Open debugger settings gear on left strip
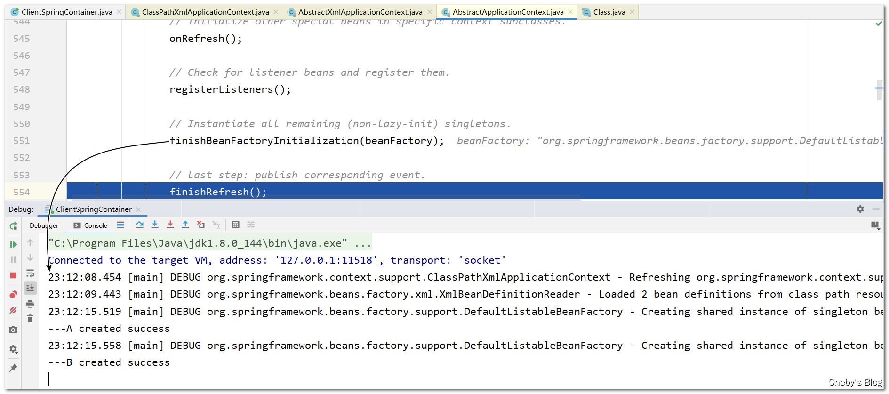Viewport: 889px width, 394px height. coord(13,349)
